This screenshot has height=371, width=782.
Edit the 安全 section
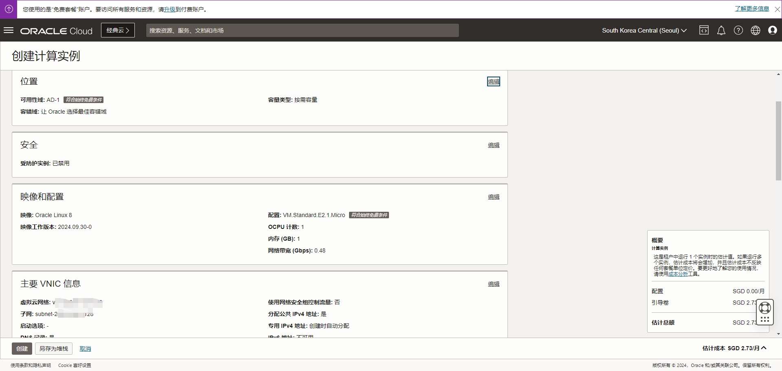494,145
